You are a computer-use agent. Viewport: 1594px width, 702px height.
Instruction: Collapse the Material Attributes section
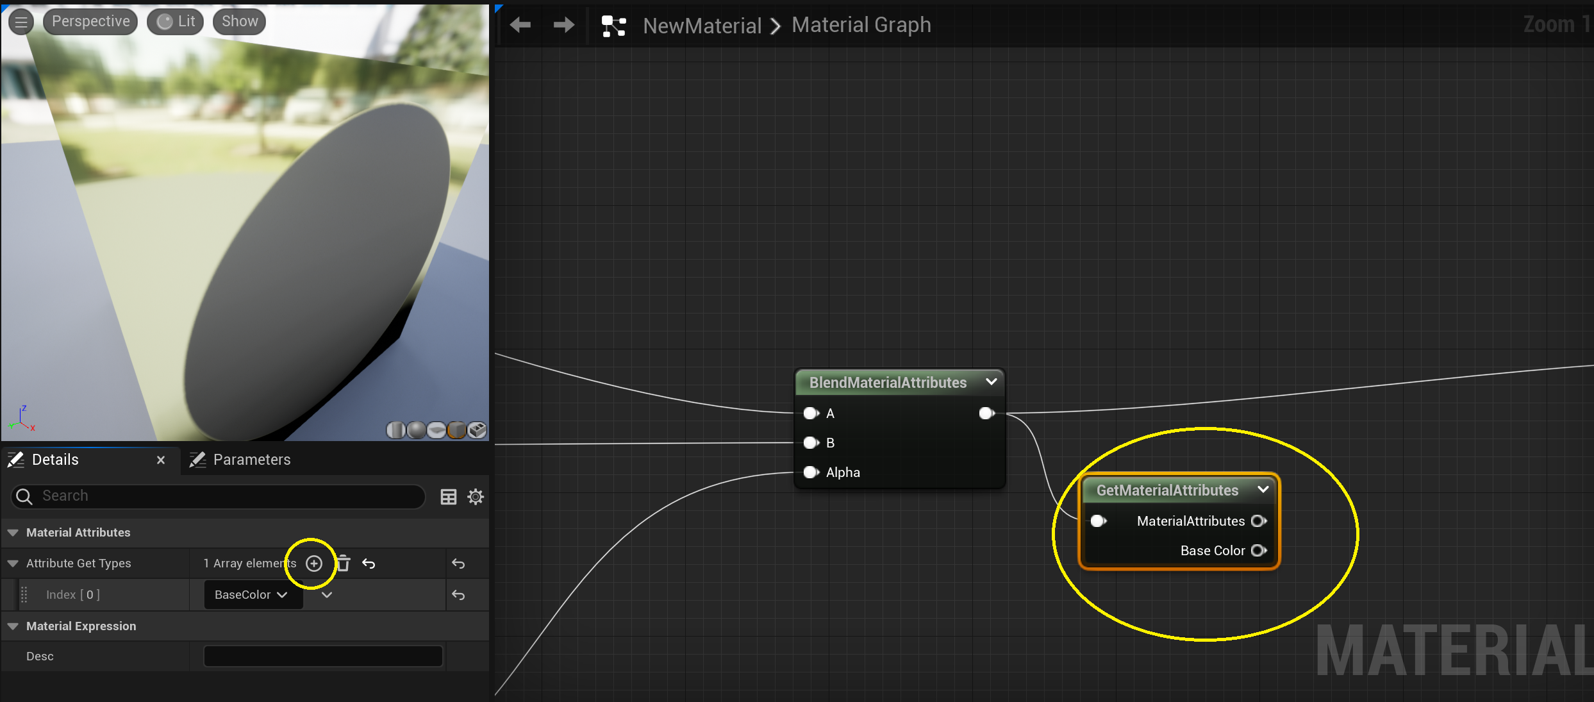point(13,533)
